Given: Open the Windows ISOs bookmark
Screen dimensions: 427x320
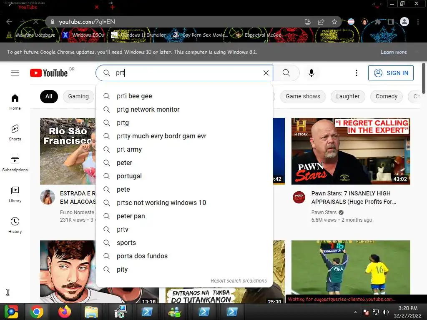Looking at the screenshot, I should coord(83,35).
